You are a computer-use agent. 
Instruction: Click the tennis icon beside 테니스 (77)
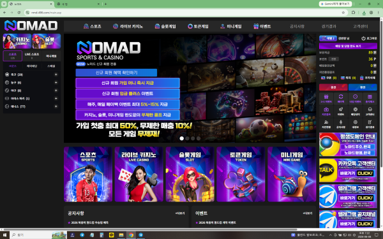click(7, 106)
